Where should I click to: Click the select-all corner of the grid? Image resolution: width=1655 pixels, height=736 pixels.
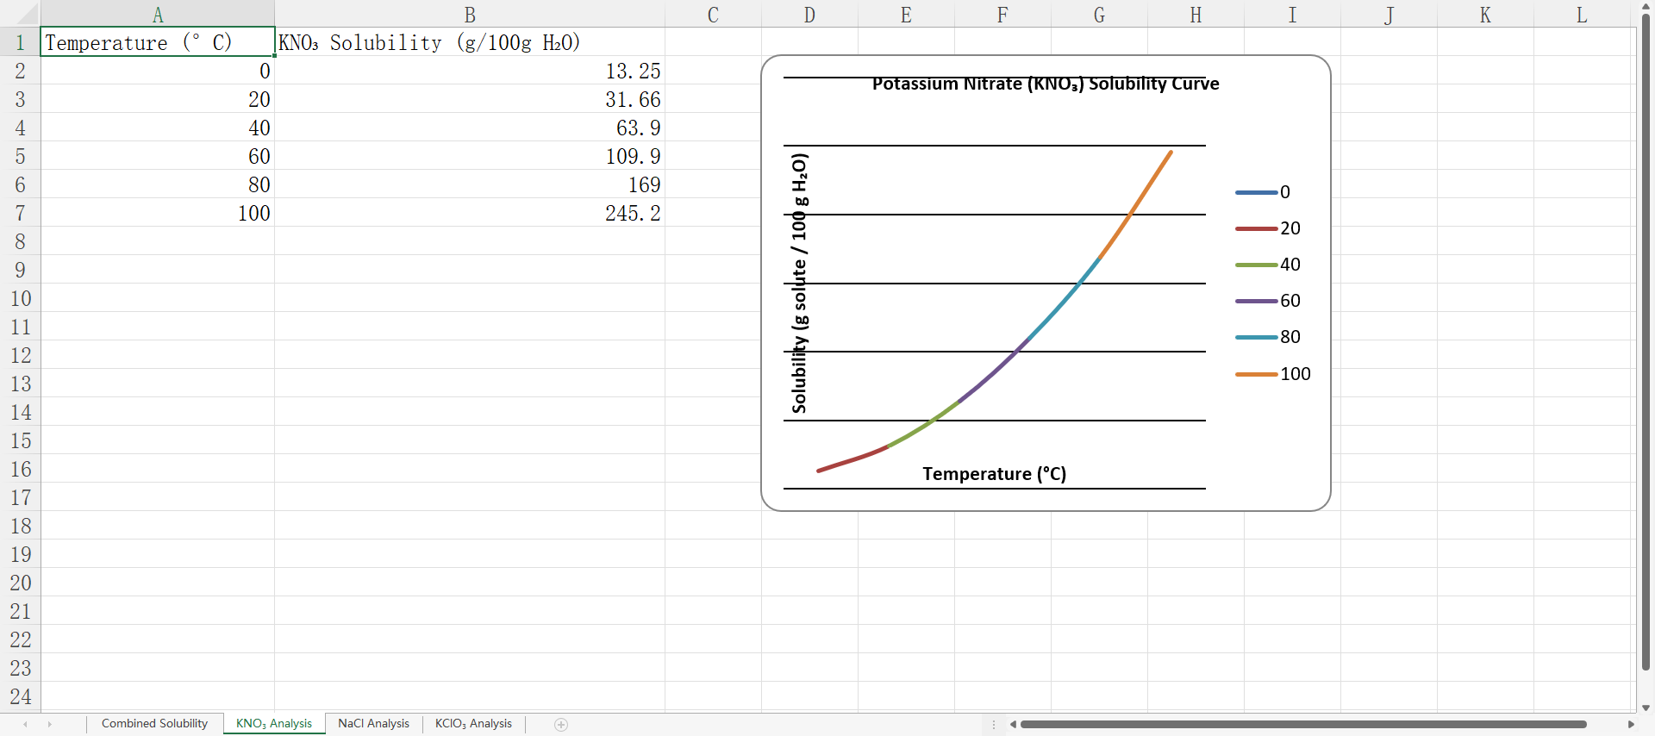click(x=20, y=14)
